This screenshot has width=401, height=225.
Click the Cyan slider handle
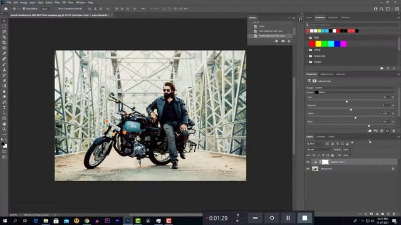point(346,101)
